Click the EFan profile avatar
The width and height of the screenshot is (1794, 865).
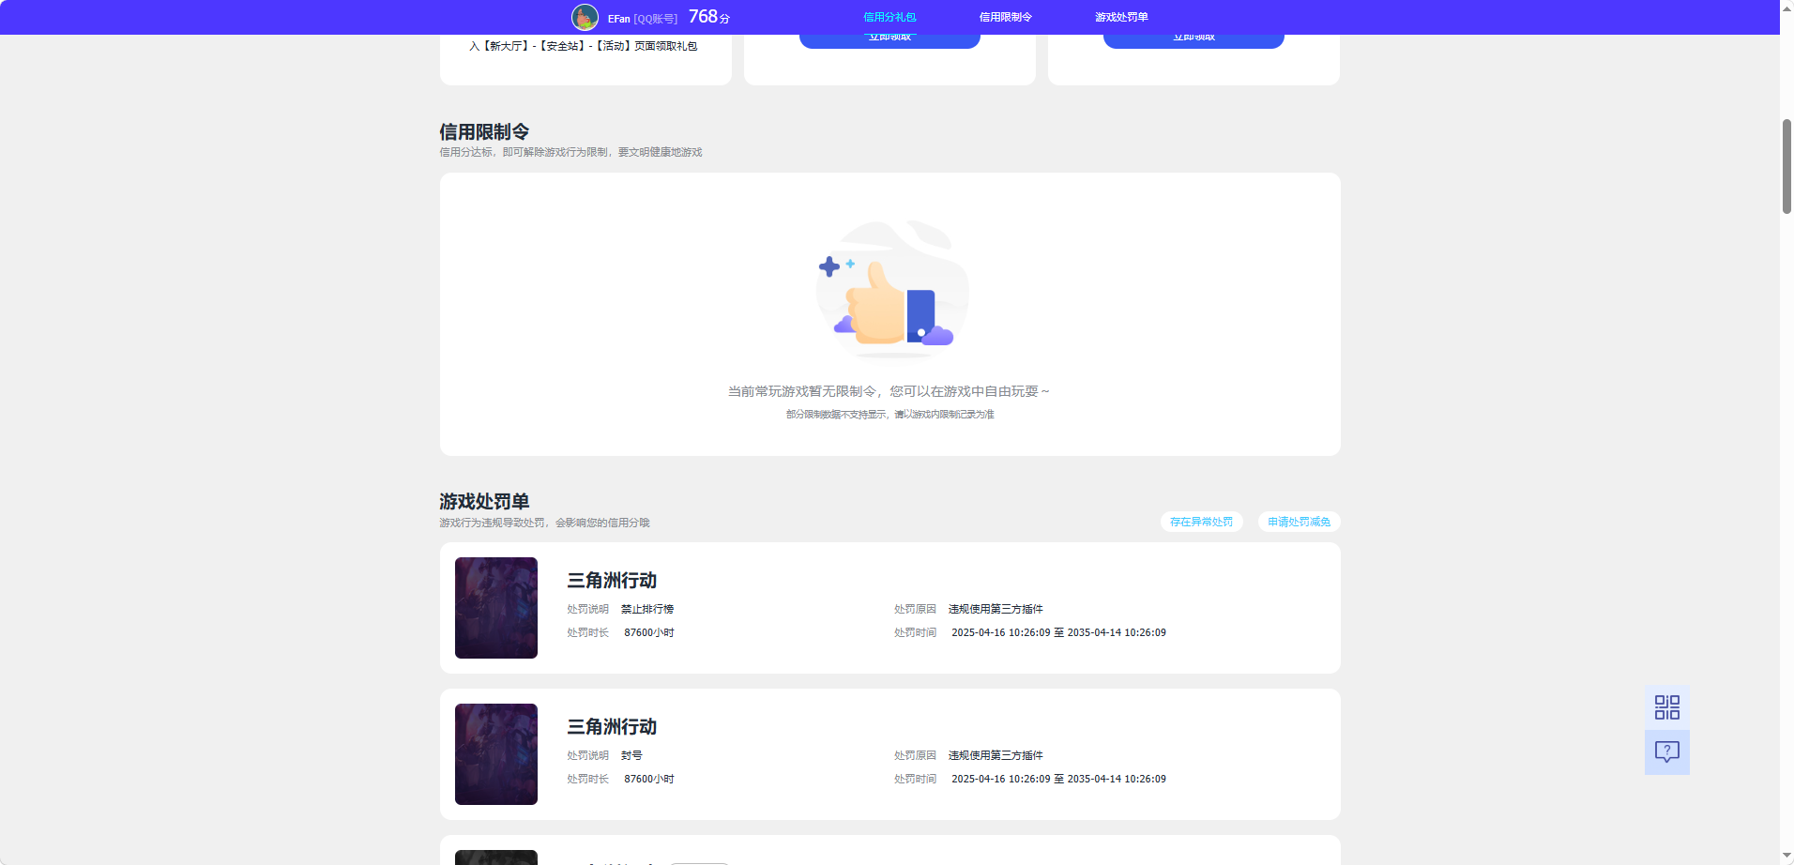pyautogui.click(x=585, y=16)
